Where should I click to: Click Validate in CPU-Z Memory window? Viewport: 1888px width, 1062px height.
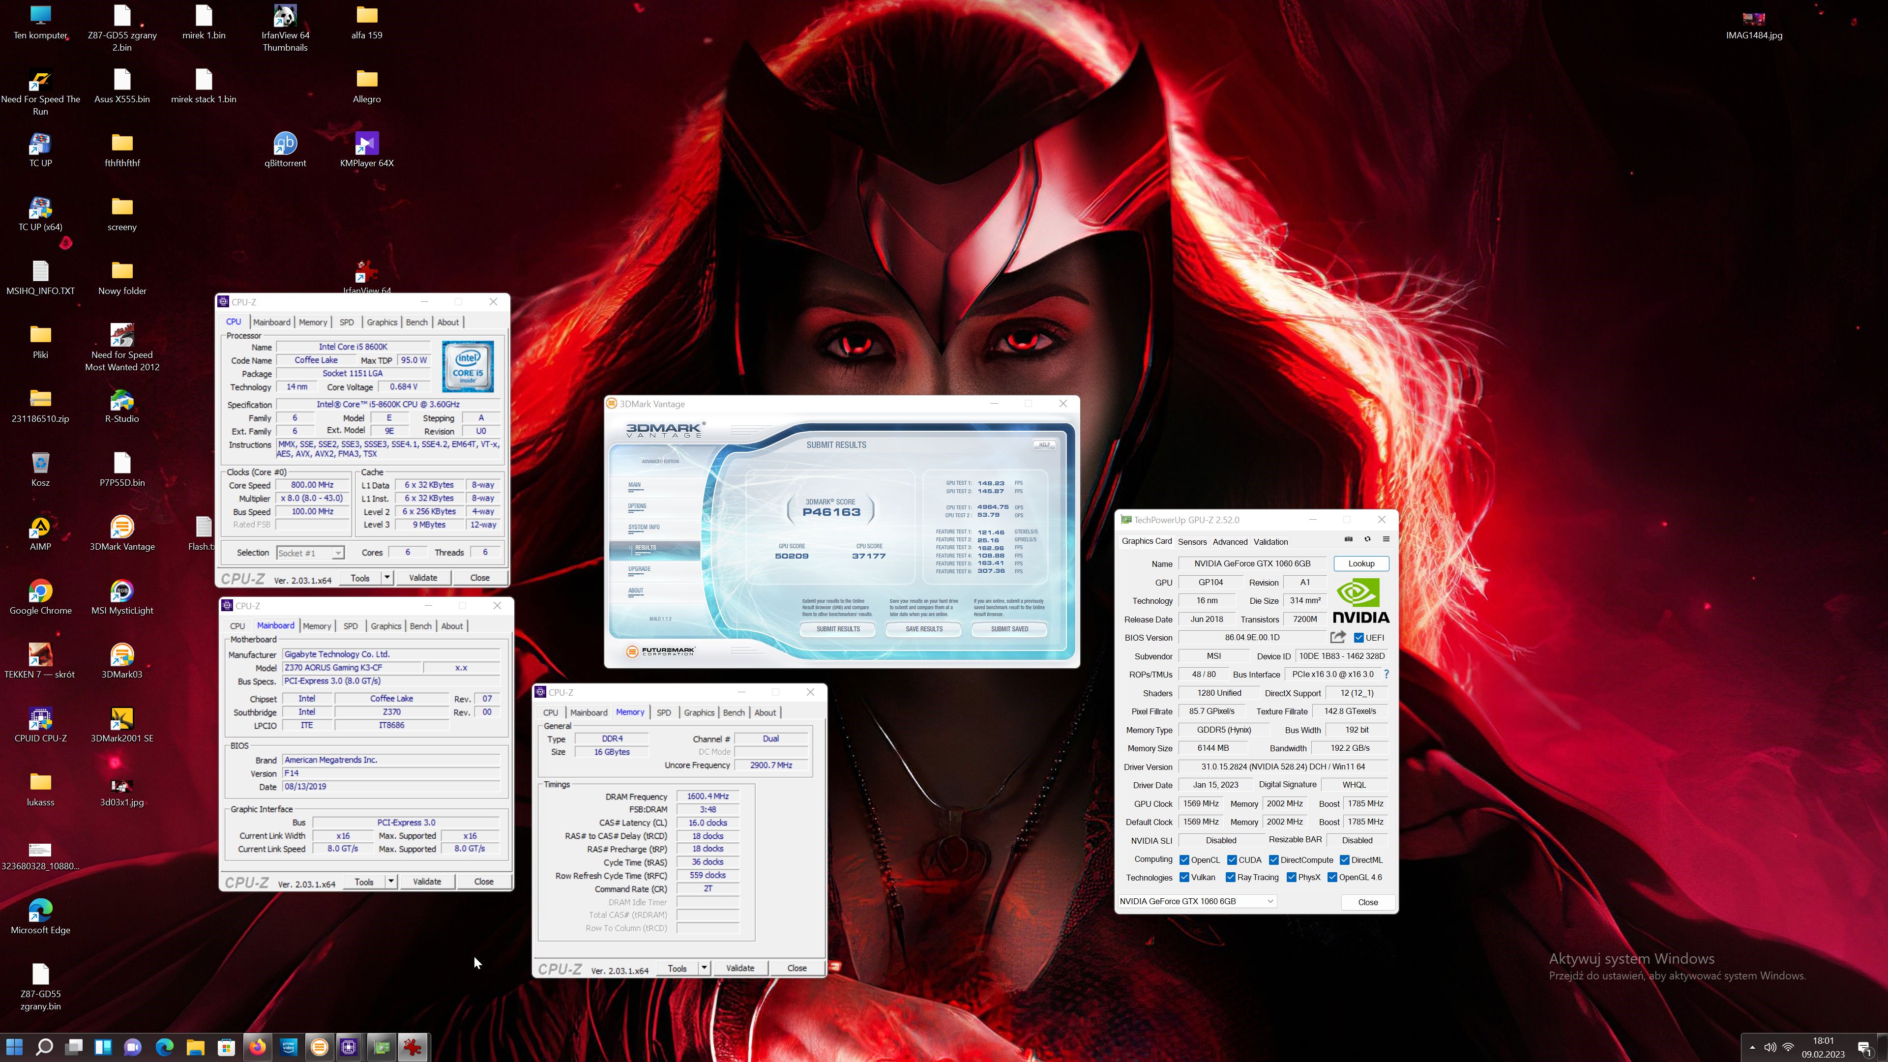739,968
